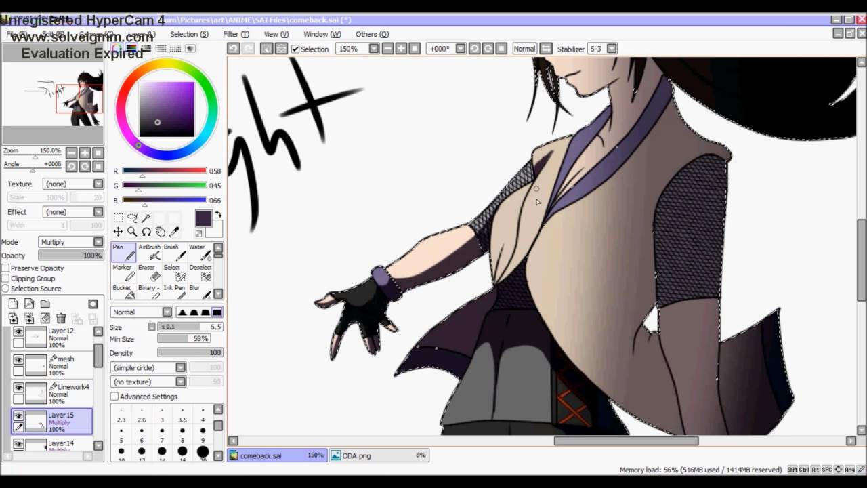Viewport: 867px width, 488px height.
Task: Select the hand pan tool
Action: pyautogui.click(x=161, y=232)
